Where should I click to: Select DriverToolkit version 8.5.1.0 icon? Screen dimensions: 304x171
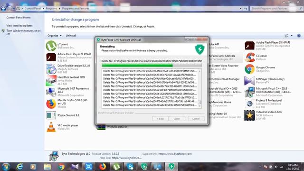(x=51, y=69)
